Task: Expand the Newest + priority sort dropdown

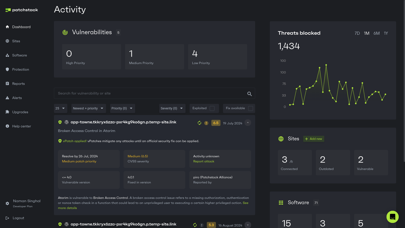Action: (88, 108)
